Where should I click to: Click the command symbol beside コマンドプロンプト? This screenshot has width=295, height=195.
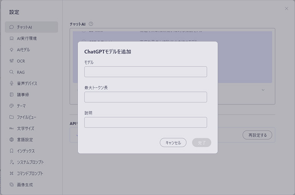pos(12,174)
